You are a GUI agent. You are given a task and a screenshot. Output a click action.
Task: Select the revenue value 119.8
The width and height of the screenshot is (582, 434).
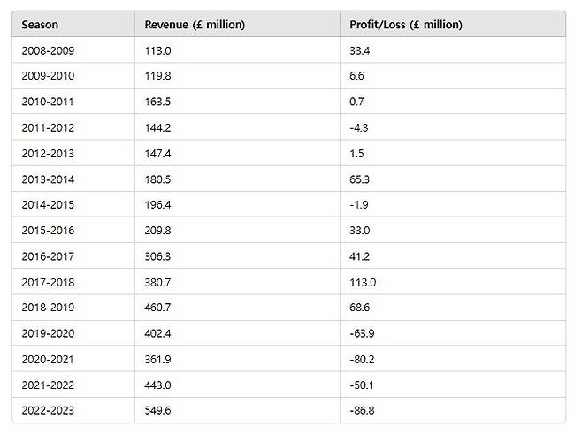[x=158, y=76]
